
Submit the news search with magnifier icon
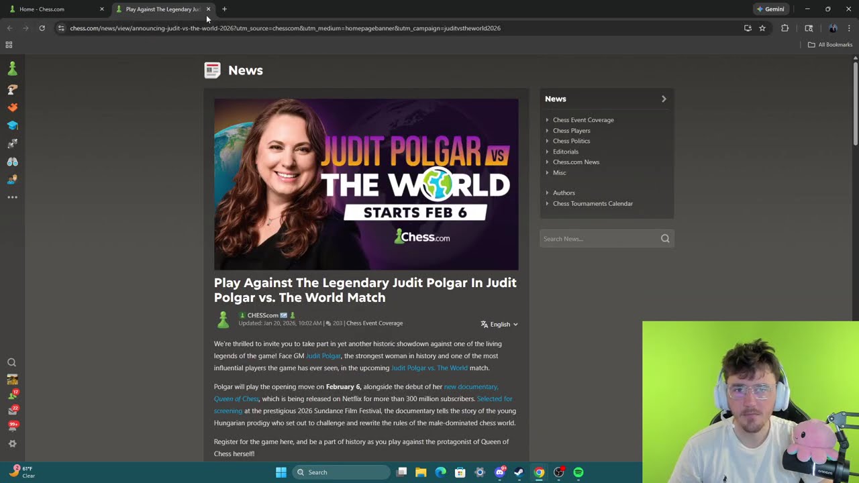(x=665, y=239)
